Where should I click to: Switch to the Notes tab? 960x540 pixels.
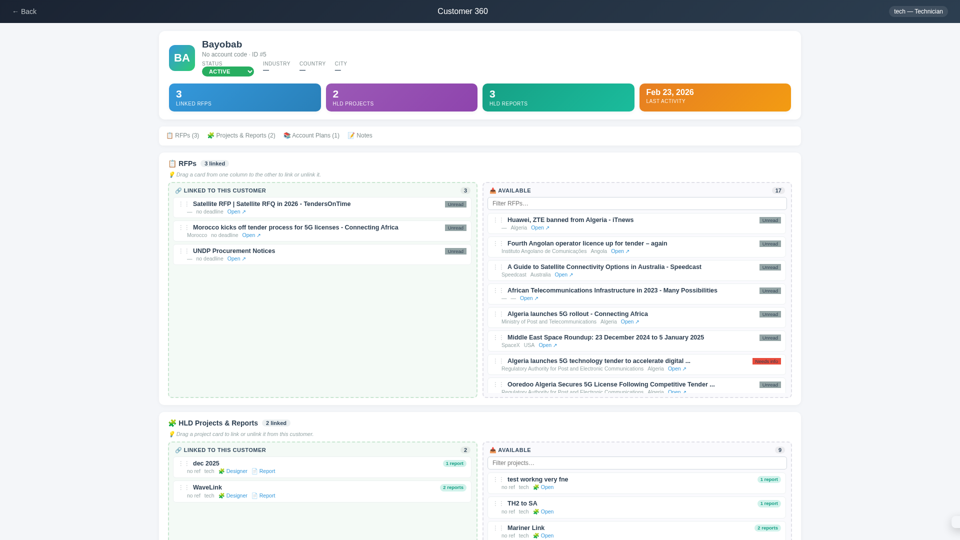coord(360,135)
